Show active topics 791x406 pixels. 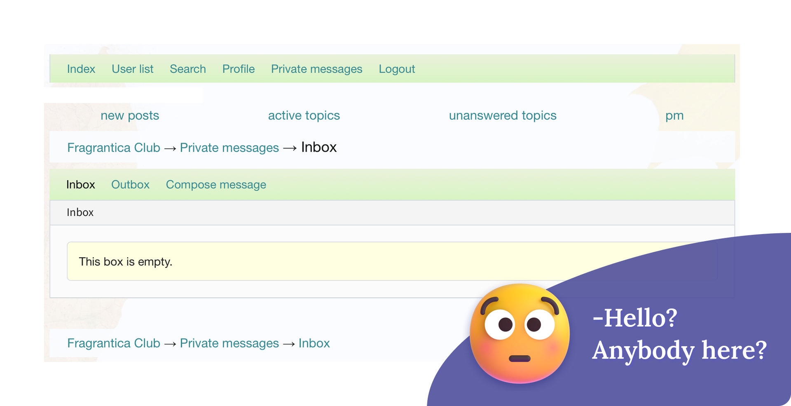(304, 115)
